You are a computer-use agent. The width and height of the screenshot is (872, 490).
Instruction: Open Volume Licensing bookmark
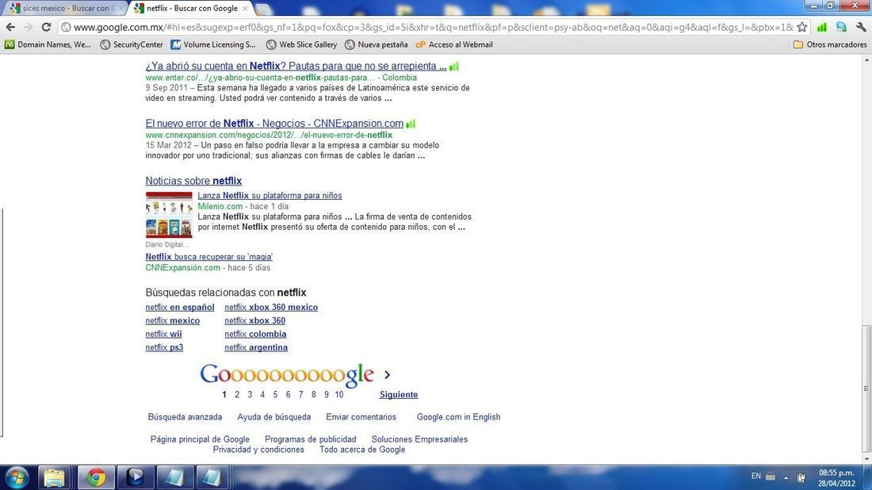213,44
